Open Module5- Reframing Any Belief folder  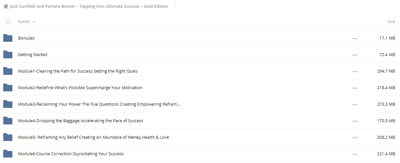[93, 137]
